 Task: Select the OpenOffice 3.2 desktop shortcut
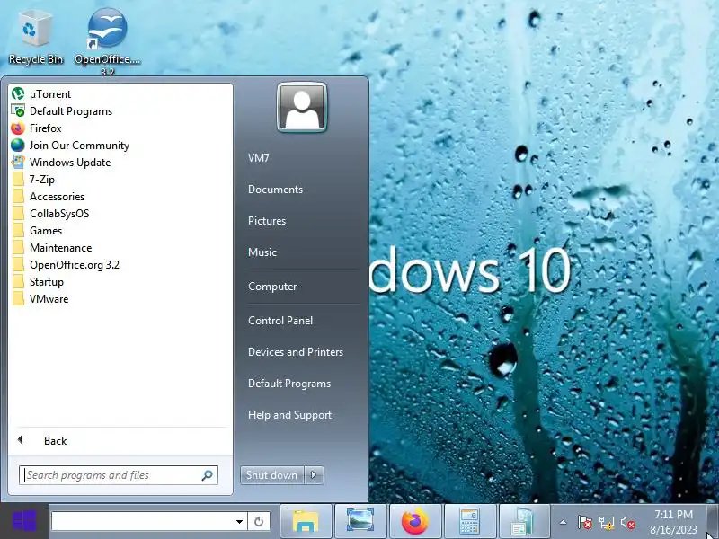pos(107,40)
